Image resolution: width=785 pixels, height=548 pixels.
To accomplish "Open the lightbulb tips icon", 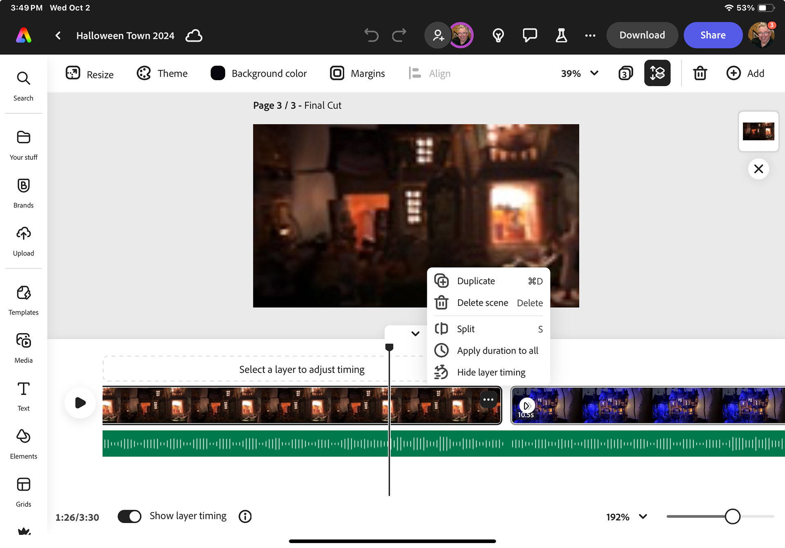I will click(498, 36).
